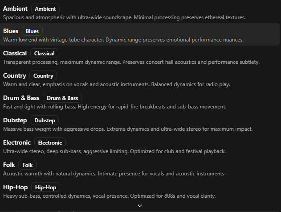Viewport: 281px width, 212px height.
Task: Click the Country tag badge
Action: [x=43, y=76]
